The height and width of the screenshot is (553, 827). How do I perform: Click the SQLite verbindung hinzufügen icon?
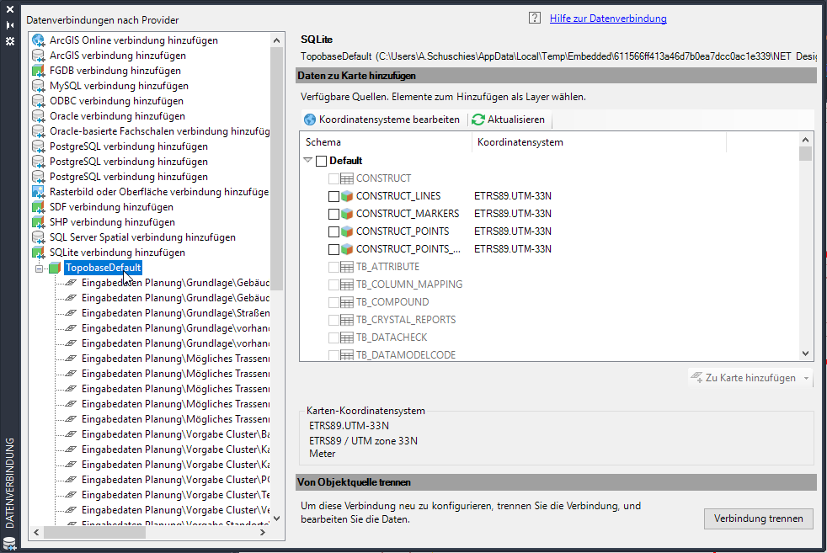39,253
